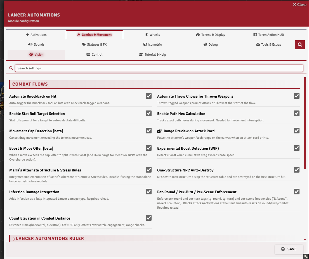
Task: Disable Automate Knockback on Hit checkbox
Action: coord(149,96)
